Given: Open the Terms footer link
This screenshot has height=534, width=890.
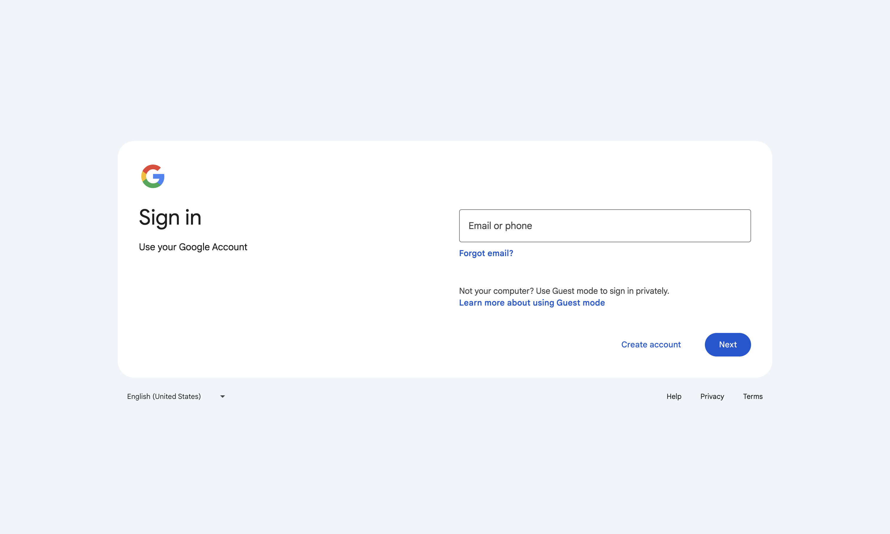Looking at the screenshot, I should pos(753,396).
